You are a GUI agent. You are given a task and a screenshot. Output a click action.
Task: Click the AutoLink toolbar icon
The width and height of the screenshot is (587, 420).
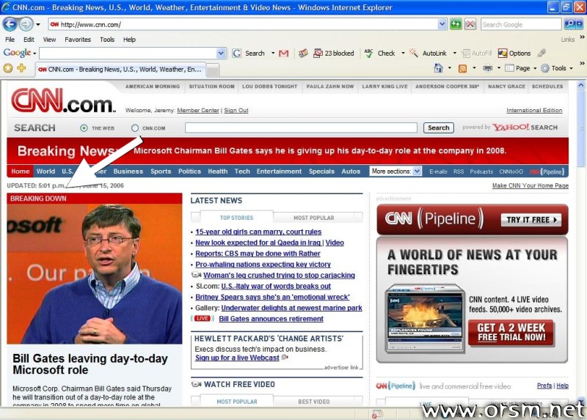click(413, 54)
